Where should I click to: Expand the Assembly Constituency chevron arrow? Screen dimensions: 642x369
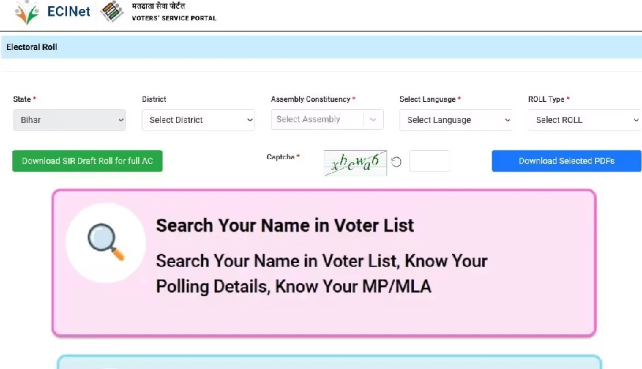click(373, 120)
